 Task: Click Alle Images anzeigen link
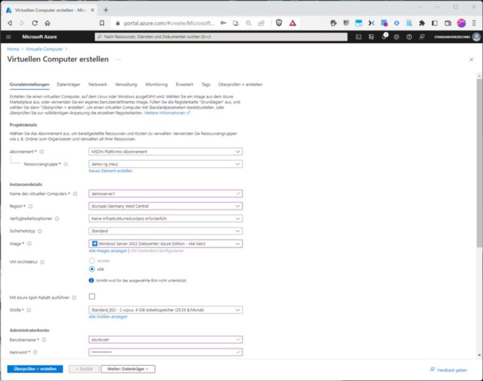tap(108, 251)
